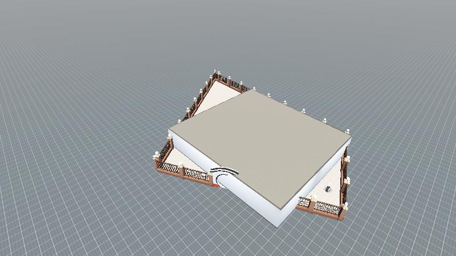The height and width of the screenshot is (256, 456).
Task: Click the fence along the rear-left terrace edge
Action: [198, 100]
